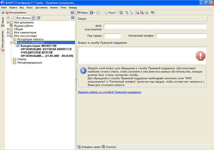
Task: Click the ФИО пользователя input field
Action: (155, 26)
